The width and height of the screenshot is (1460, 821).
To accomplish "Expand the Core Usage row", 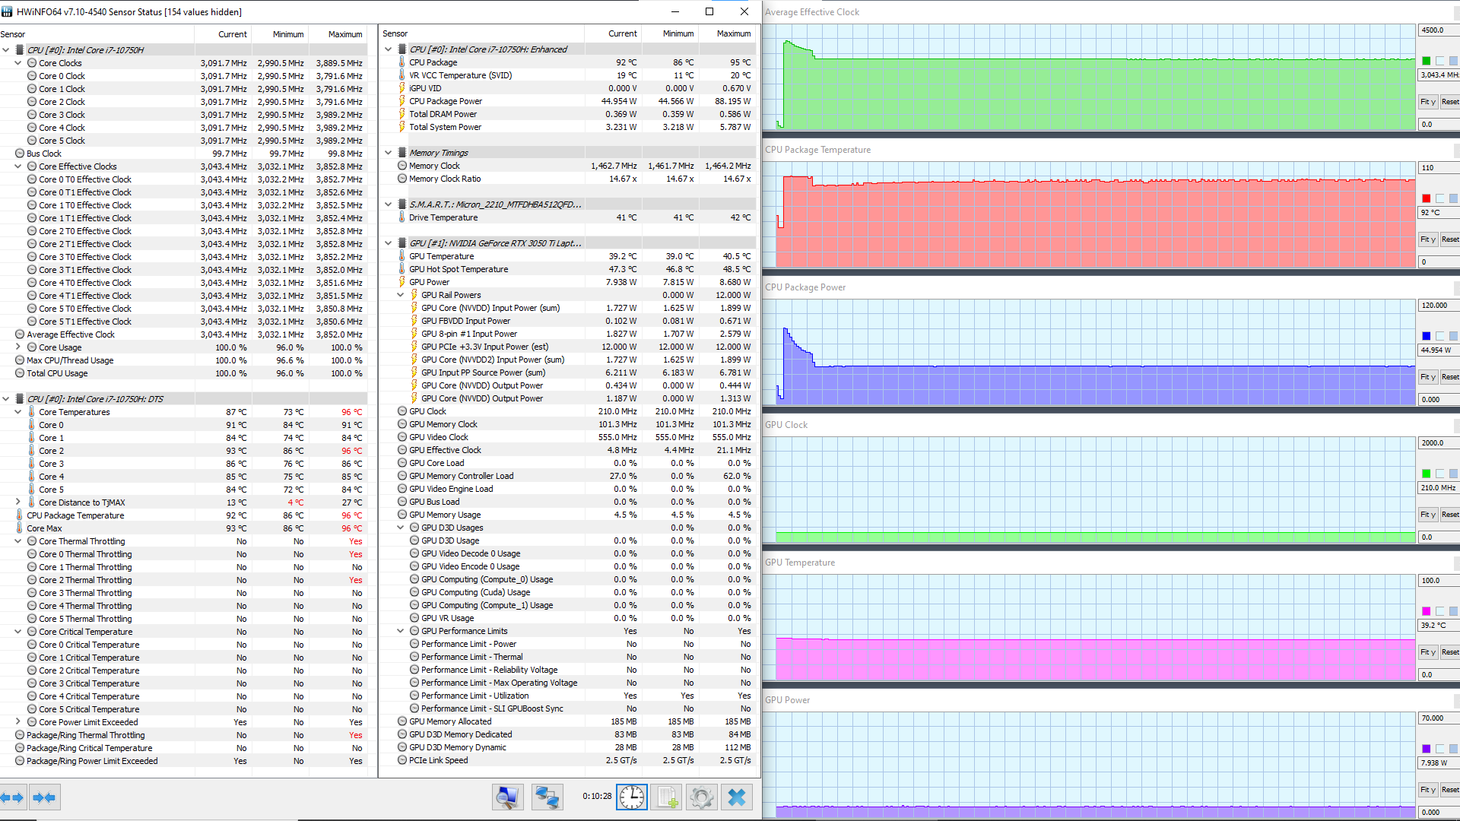I will click(x=18, y=347).
